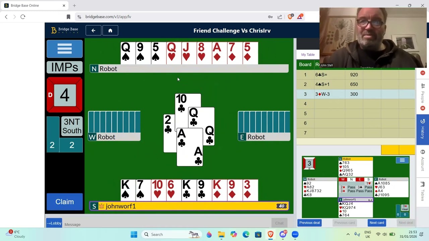The width and height of the screenshot is (429, 241).
Task: Open the Account side tab
Action: point(423,161)
